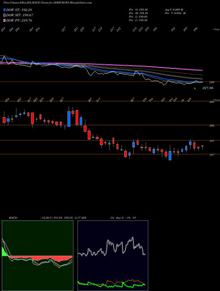
Task: Click the ADX '(14 day)' parameter values
Action: 123,218
